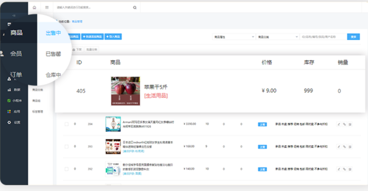Click the hamburger menu icon in top bar
Viewport: 368px width, 191px height.
[x=47, y=8]
